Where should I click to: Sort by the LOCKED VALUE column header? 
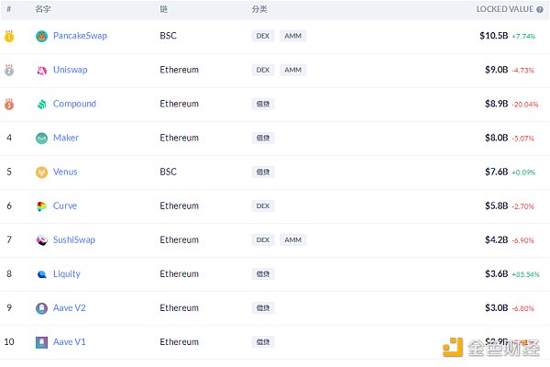pyautogui.click(x=504, y=9)
